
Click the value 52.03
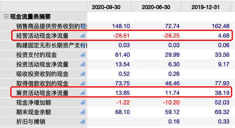click(222, 103)
